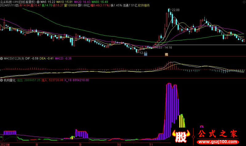Click the 流入: 523720.09 value

(52, 80)
